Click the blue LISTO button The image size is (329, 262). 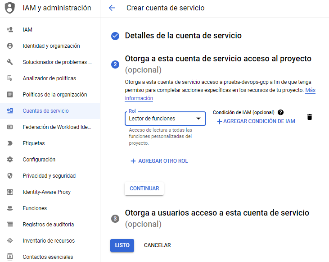pos(122,245)
